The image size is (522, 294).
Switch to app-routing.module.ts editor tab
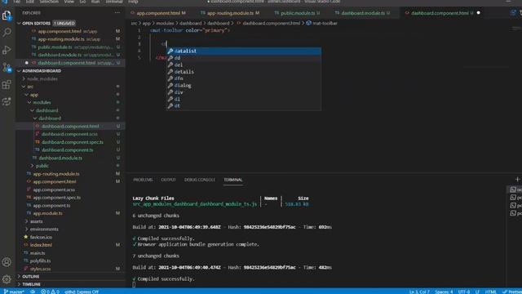click(230, 13)
